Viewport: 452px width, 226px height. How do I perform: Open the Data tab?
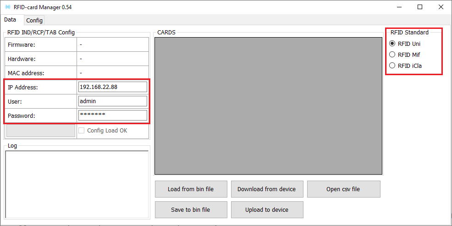point(10,20)
